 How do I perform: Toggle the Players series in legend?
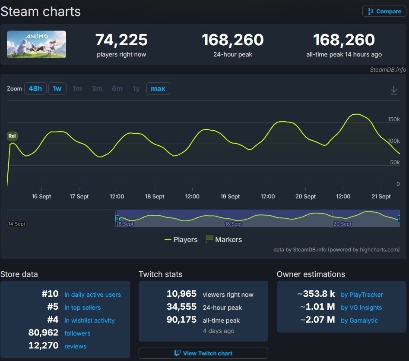(x=181, y=239)
